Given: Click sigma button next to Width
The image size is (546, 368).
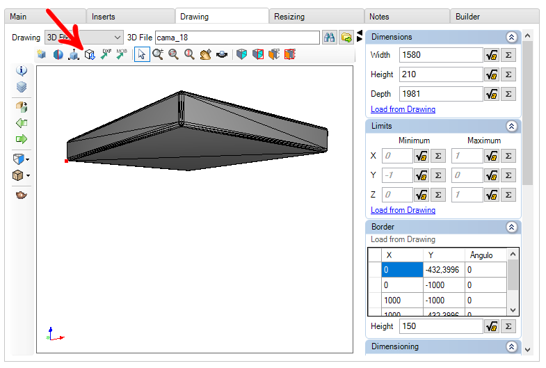Looking at the screenshot, I should click(x=508, y=55).
